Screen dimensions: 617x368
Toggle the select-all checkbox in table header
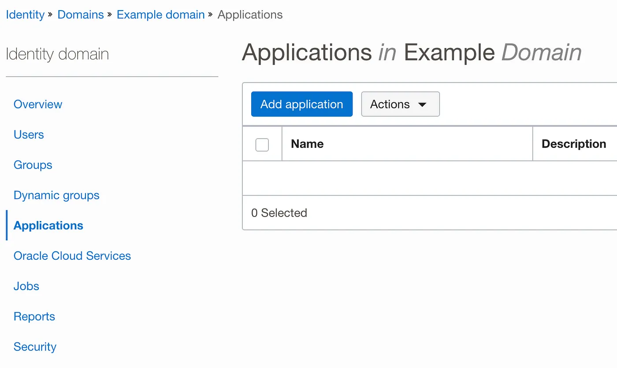tap(262, 144)
